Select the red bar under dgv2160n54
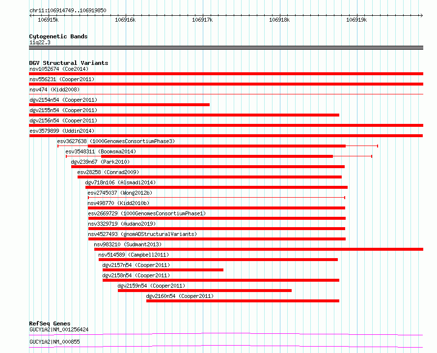Screen dimensions: 437x353 (243, 301)
